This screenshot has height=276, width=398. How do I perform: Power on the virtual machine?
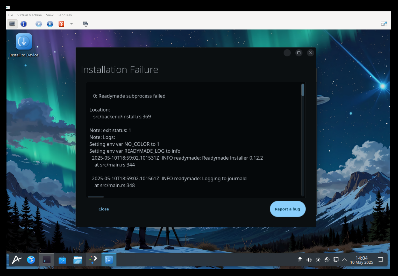39,24
